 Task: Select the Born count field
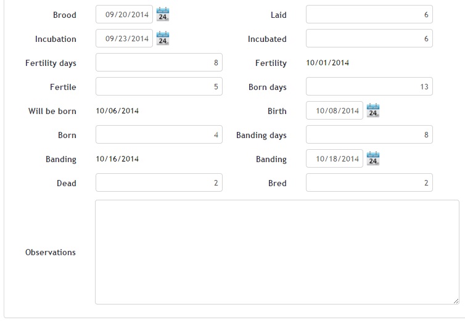pos(158,135)
